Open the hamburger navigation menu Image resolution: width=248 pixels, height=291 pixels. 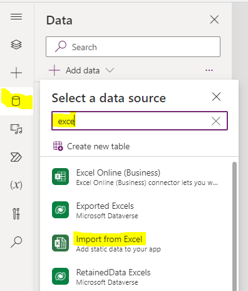click(16, 16)
